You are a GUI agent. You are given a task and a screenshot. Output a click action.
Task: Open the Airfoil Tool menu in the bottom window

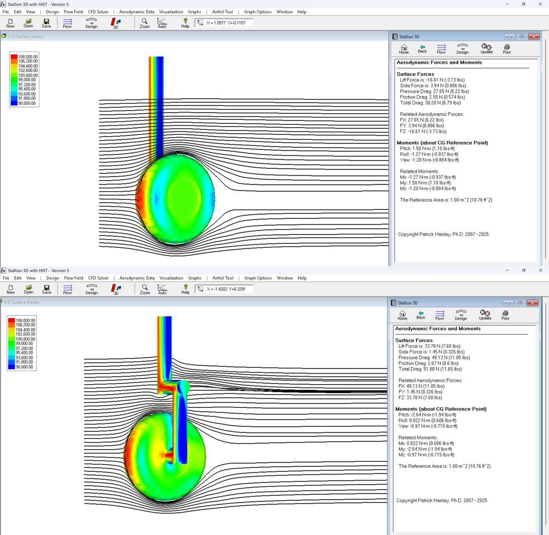pos(223,278)
